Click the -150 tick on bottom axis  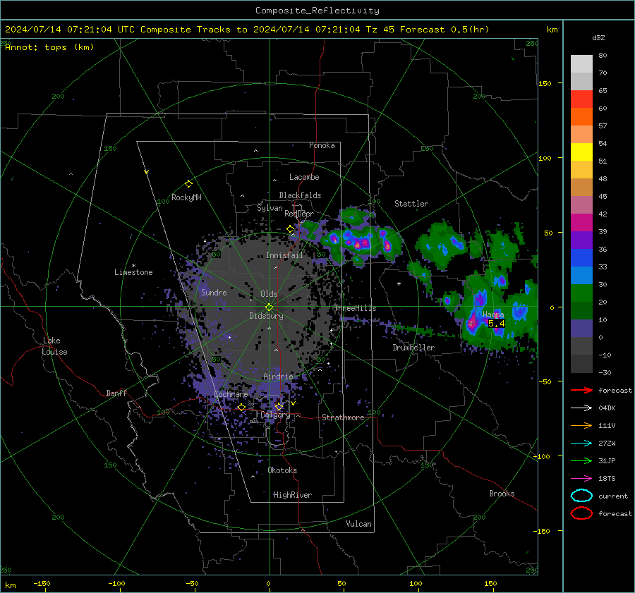pos(42,583)
